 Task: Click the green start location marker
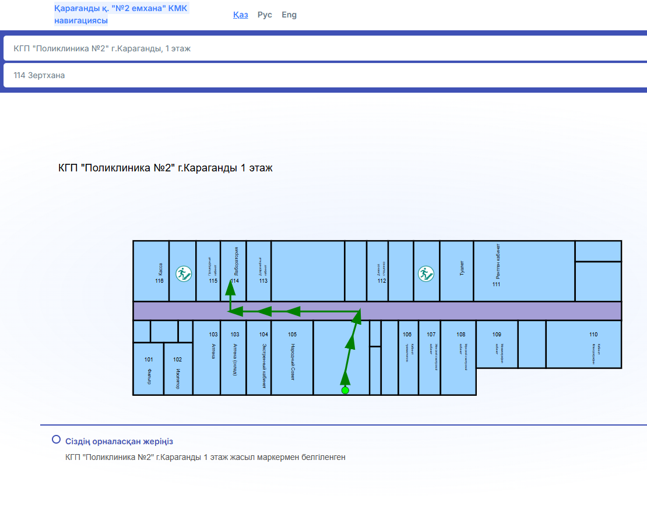(346, 390)
